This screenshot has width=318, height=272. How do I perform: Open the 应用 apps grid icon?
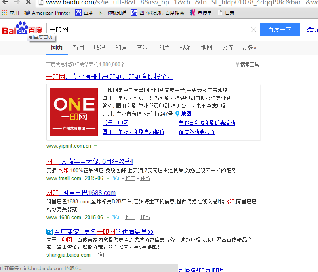(4, 13)
